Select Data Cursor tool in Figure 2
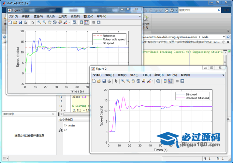The image size is (233, 163). tap(143, 81)
